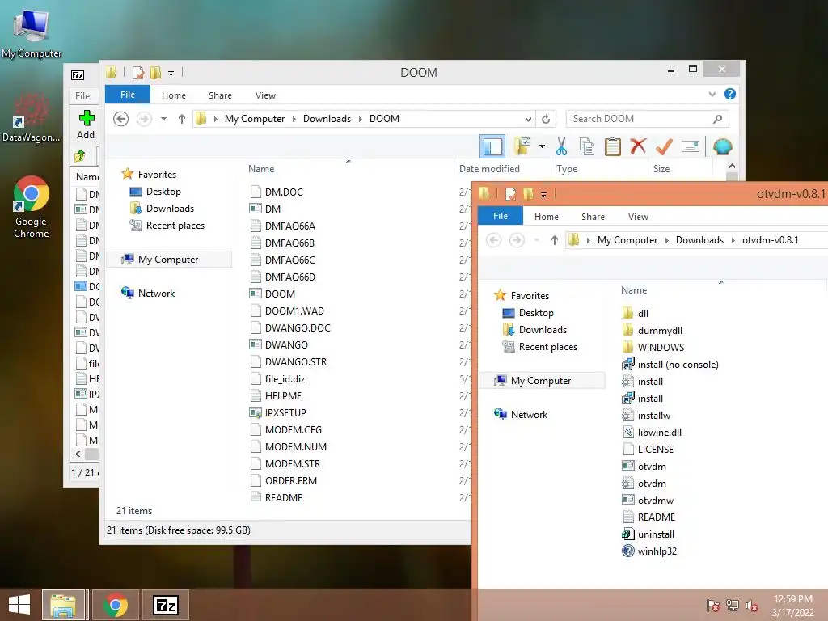The height and width of the screenshot is (621, 828).
Task: Click the Add button in 7-Zip window
Action: [86, 125]
